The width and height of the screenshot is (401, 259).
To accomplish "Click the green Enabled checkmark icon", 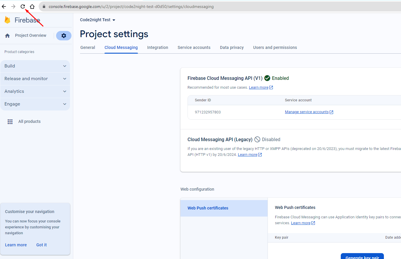I will pos(267,78).
